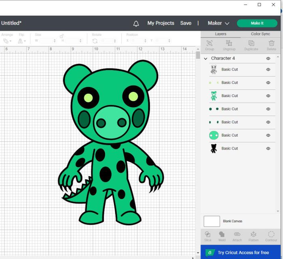Click the Ungroup icon

pos(229,43)
